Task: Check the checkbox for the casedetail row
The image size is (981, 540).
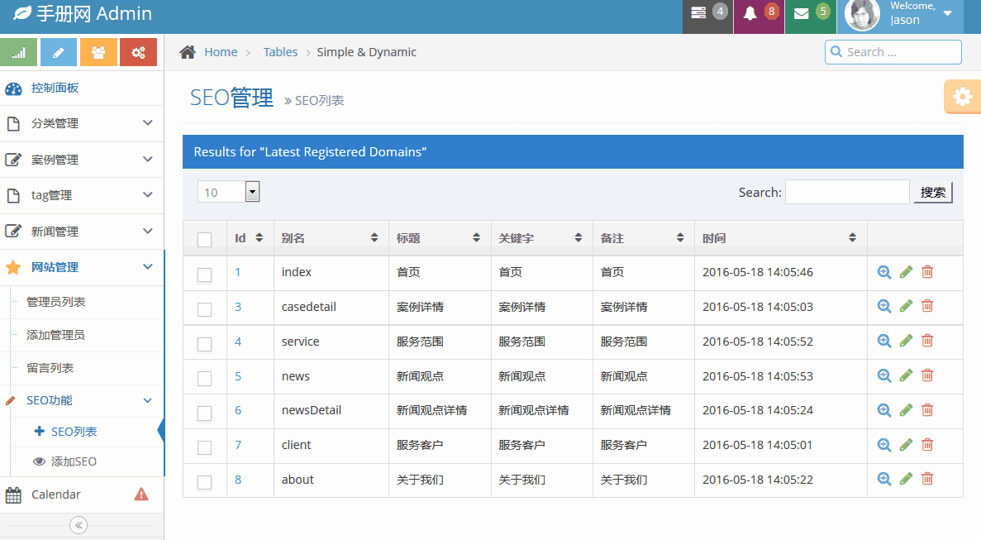Action: click(x=205, y=308)
